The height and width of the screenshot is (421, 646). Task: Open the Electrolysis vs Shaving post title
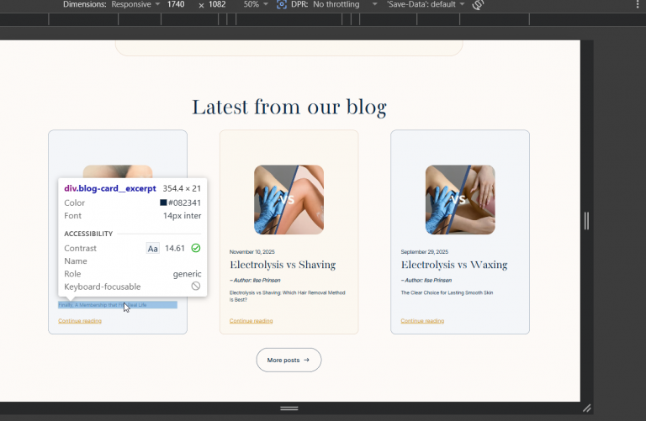tap(283, 265)
